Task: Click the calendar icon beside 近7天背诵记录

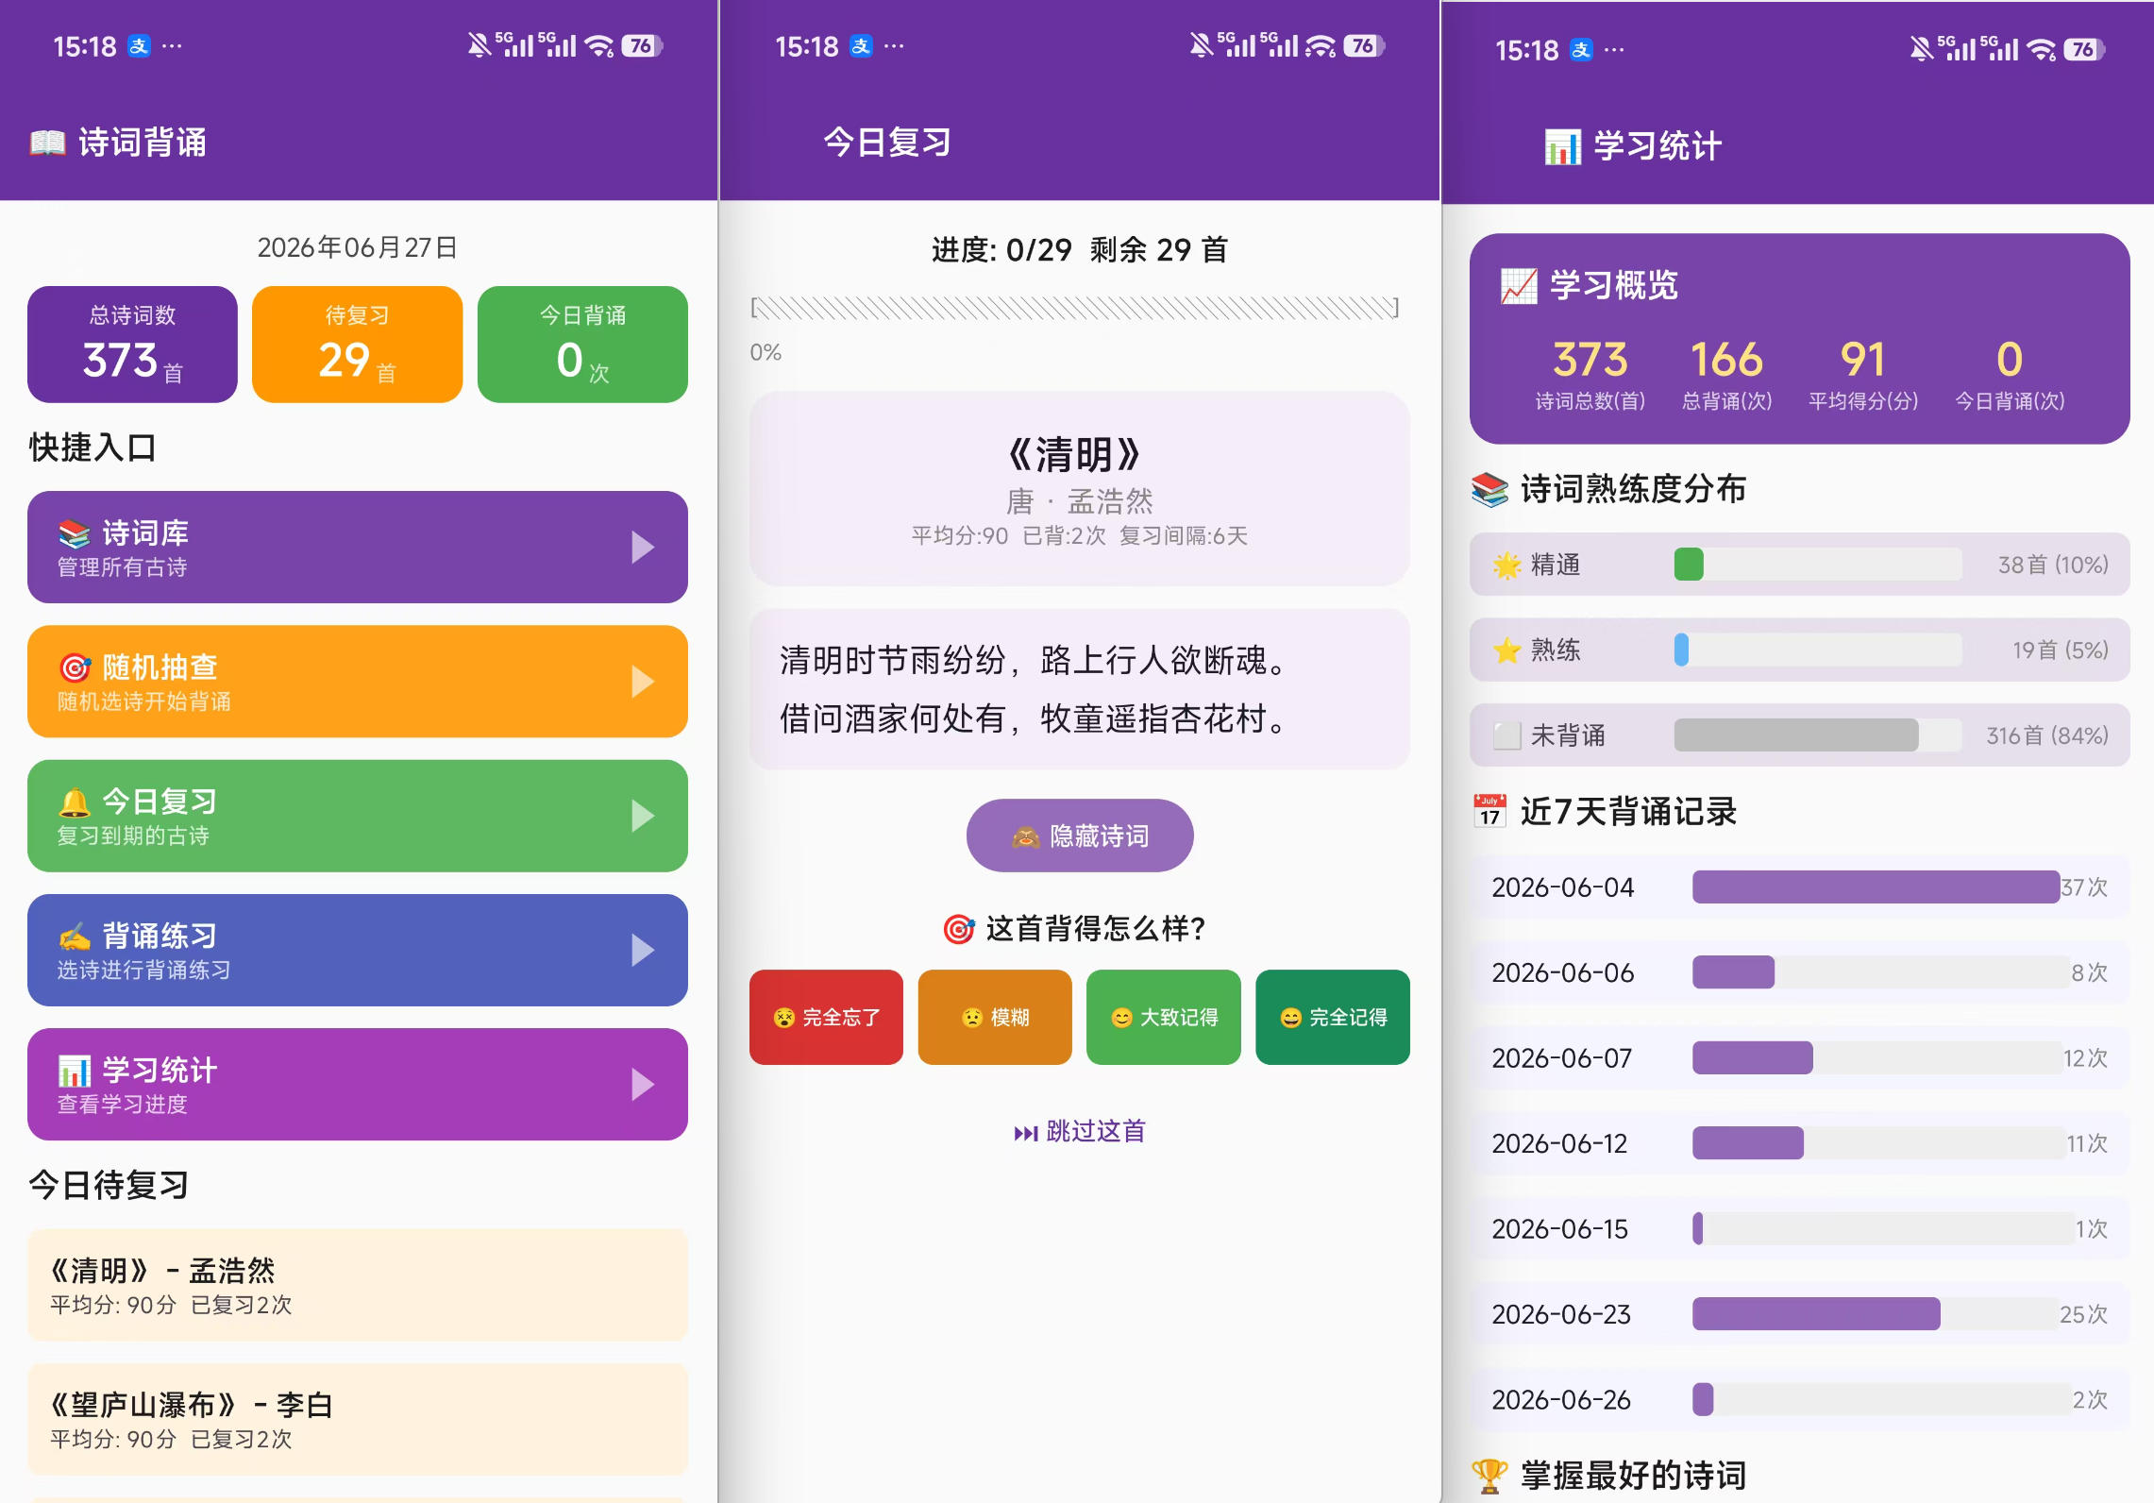Action: 1489,811
